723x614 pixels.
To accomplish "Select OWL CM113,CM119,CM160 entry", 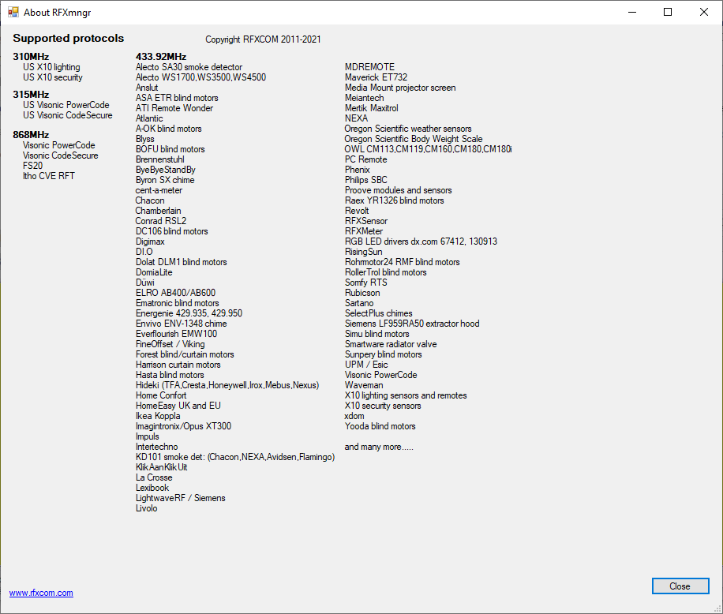I will pos(429,149).
